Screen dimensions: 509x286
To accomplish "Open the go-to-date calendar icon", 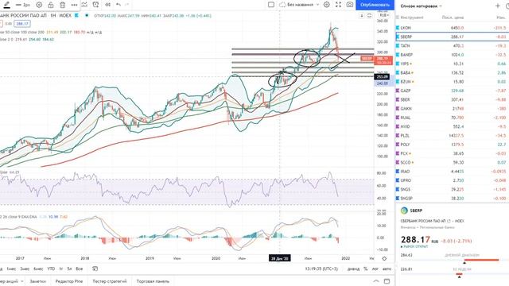I will tap(95, 269).
